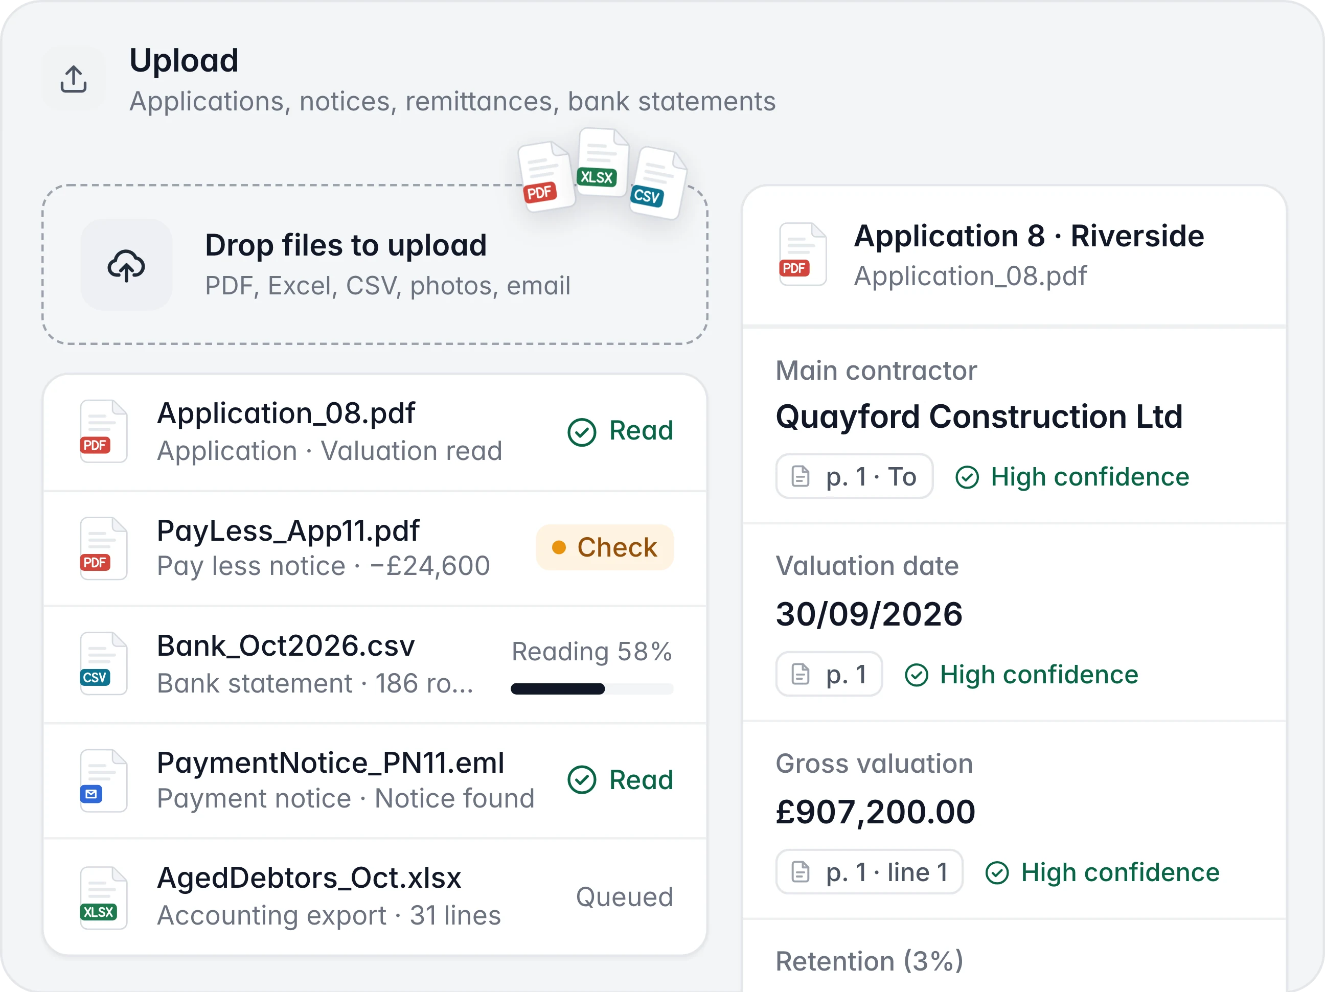
Task: Click the 'Drop files to upload' drop zone
Action: point(375,265)
